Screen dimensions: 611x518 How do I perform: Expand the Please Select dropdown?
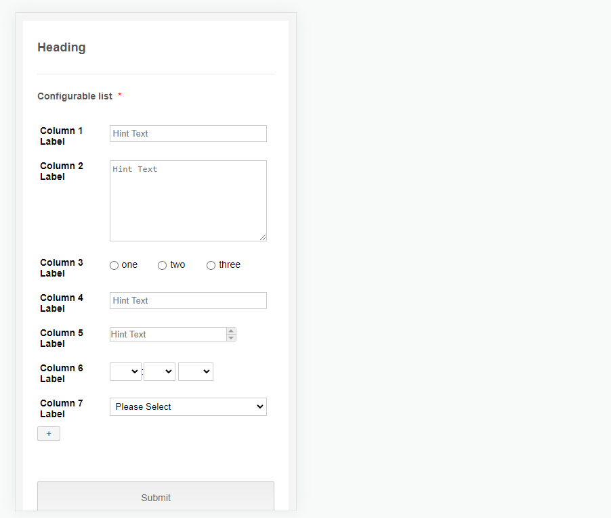coord(188,407)
